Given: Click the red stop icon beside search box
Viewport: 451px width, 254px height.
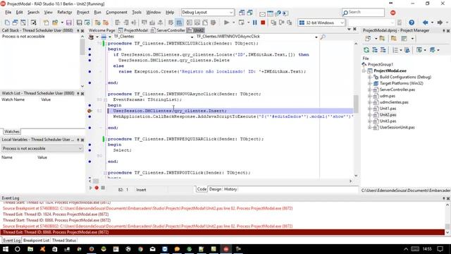Looking at the screenshot, I should [393, 13].
